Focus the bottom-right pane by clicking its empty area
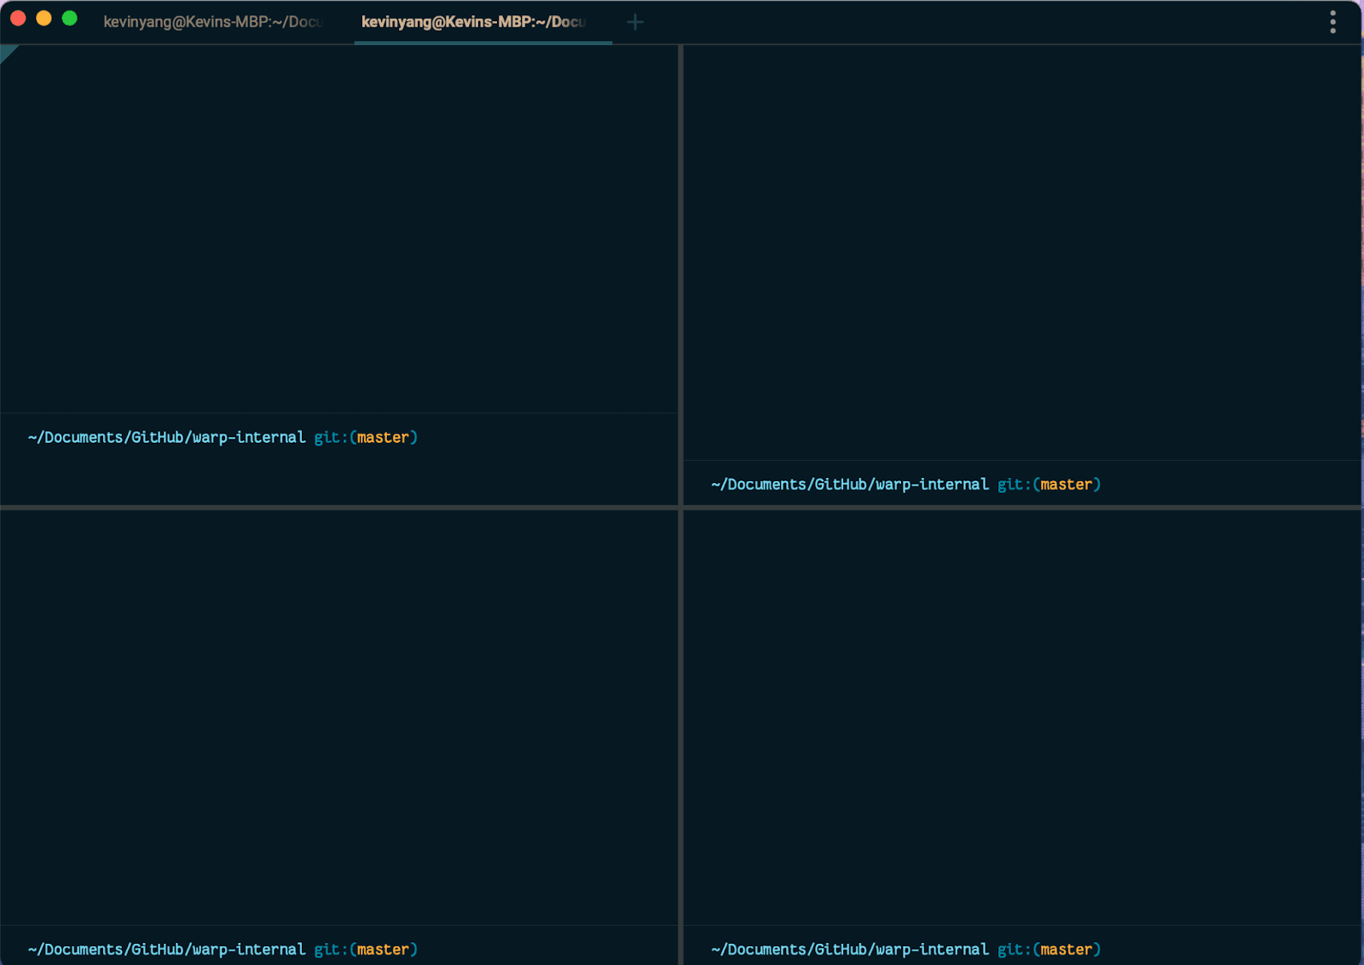Viewport: 1364px width, 965px height. (x=1023, y=715)
